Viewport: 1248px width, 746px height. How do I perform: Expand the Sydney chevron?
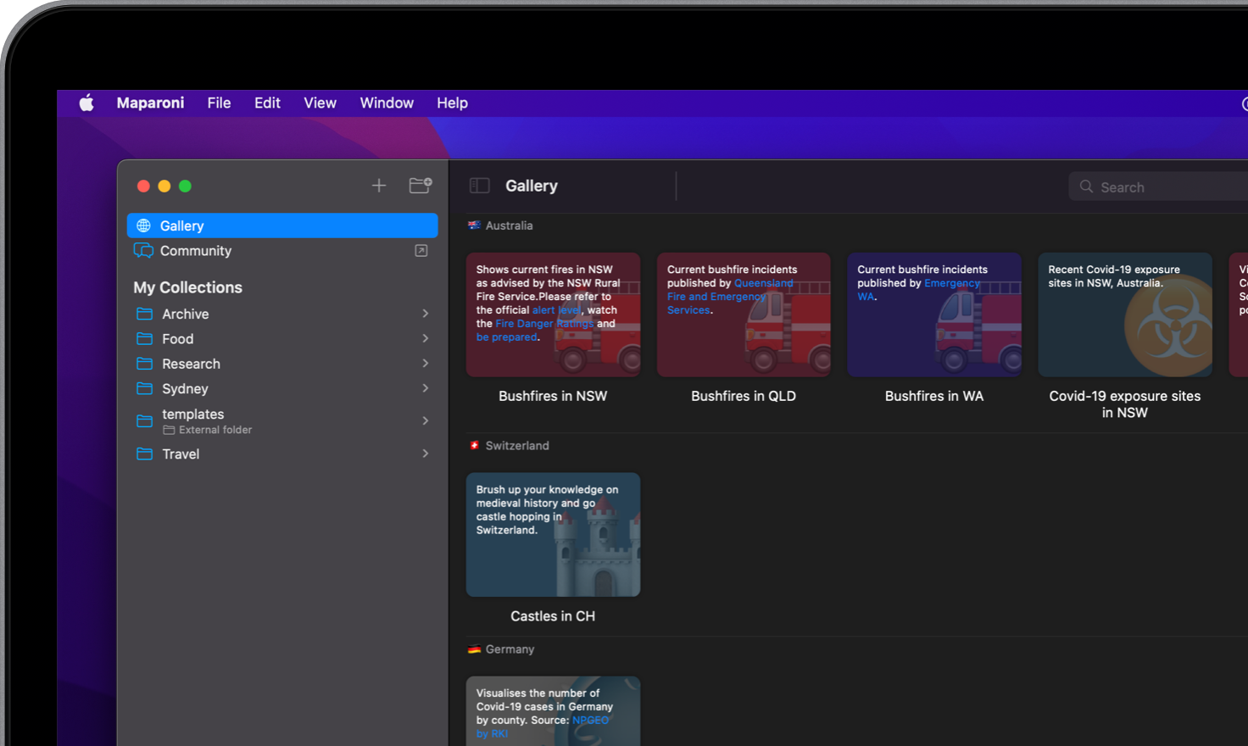click(426, 388)
